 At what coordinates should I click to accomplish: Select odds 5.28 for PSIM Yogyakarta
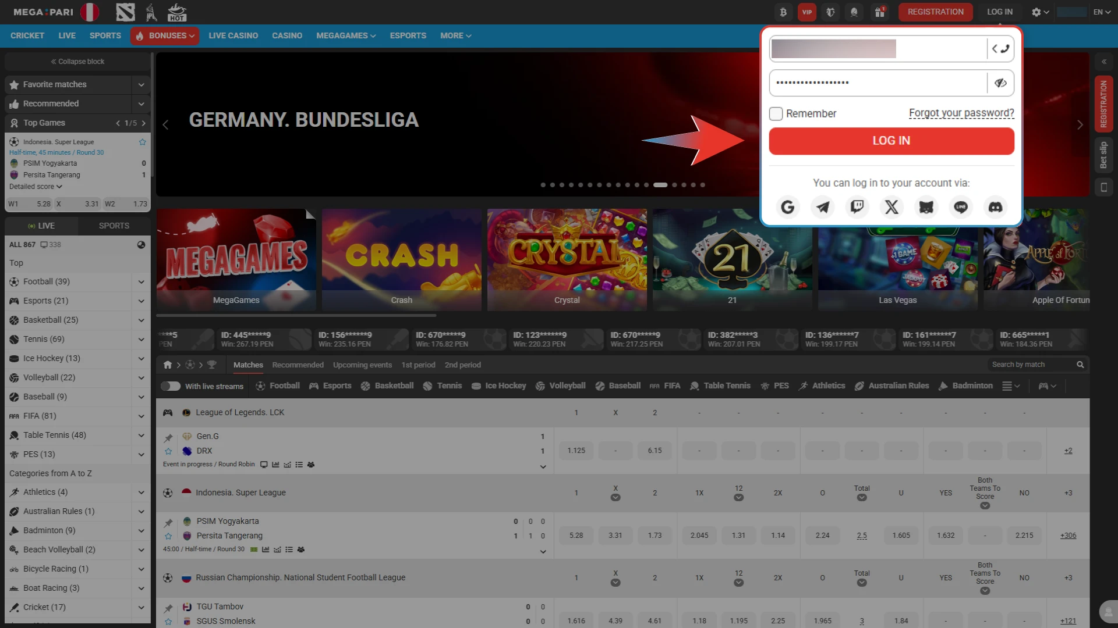(x=576, y=536)
